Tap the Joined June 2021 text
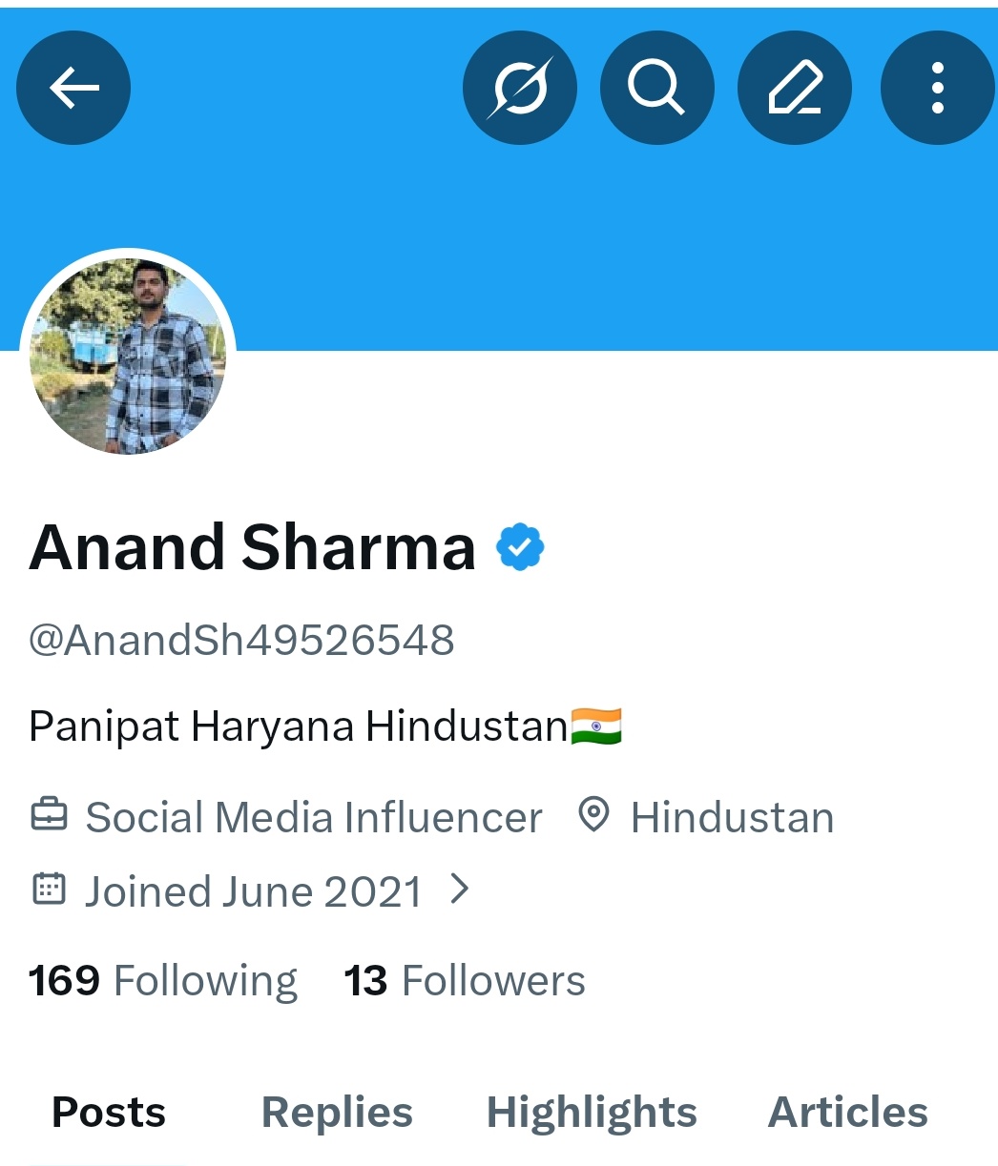Image resolution: width=998 pixels, height=1166 pixels. coord(253,891)
